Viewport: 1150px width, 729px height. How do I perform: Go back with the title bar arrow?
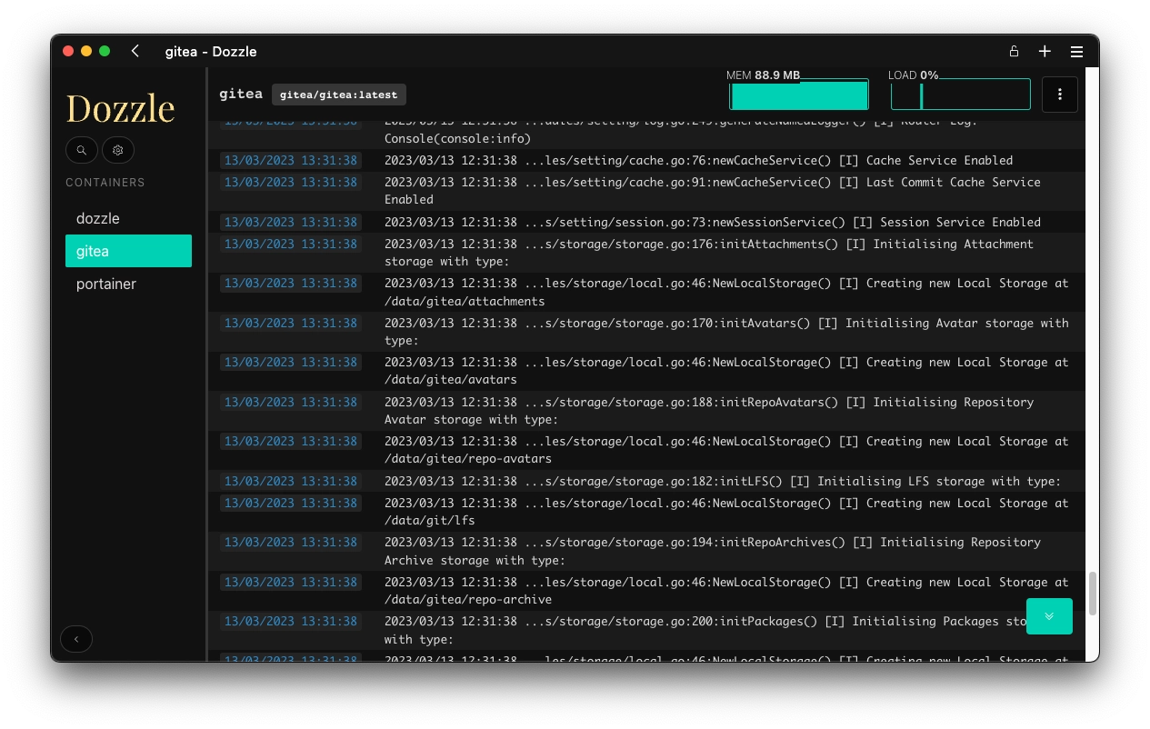135,52
